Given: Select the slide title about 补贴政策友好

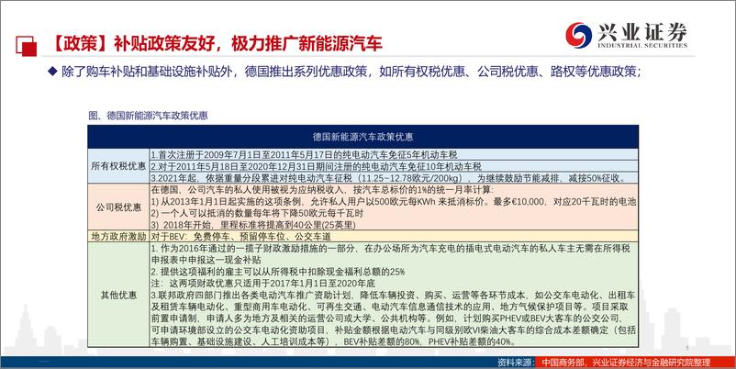Looking at the screenshot, I should (x=216, y=43).
